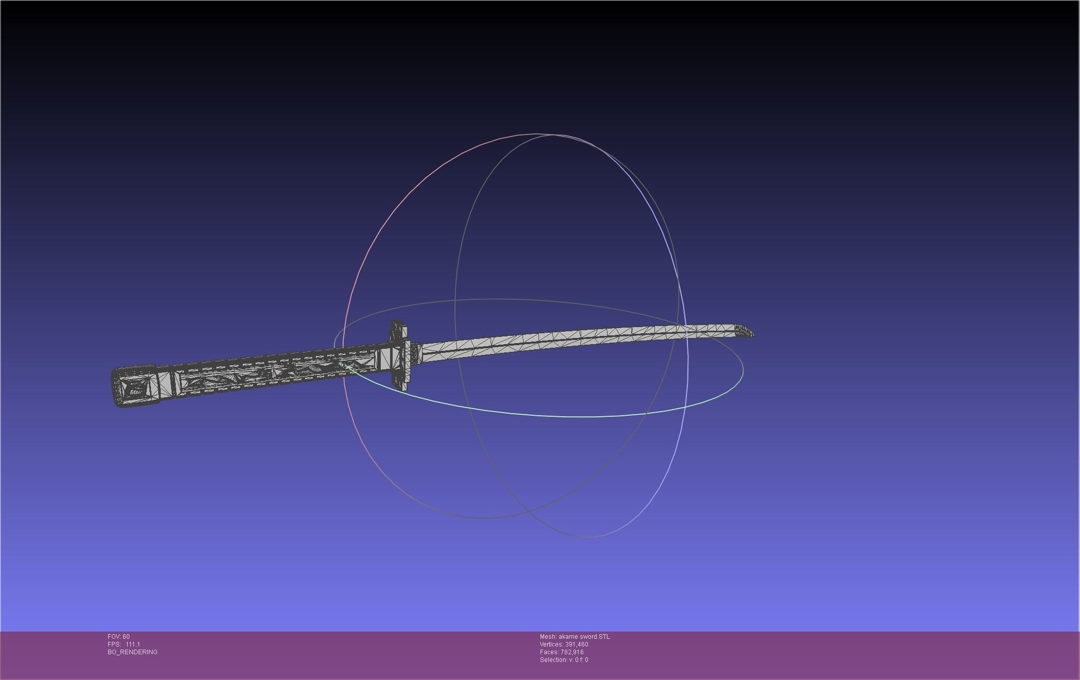
Task: Click the 'FPS: 111.1' readout
Action: 124,644
